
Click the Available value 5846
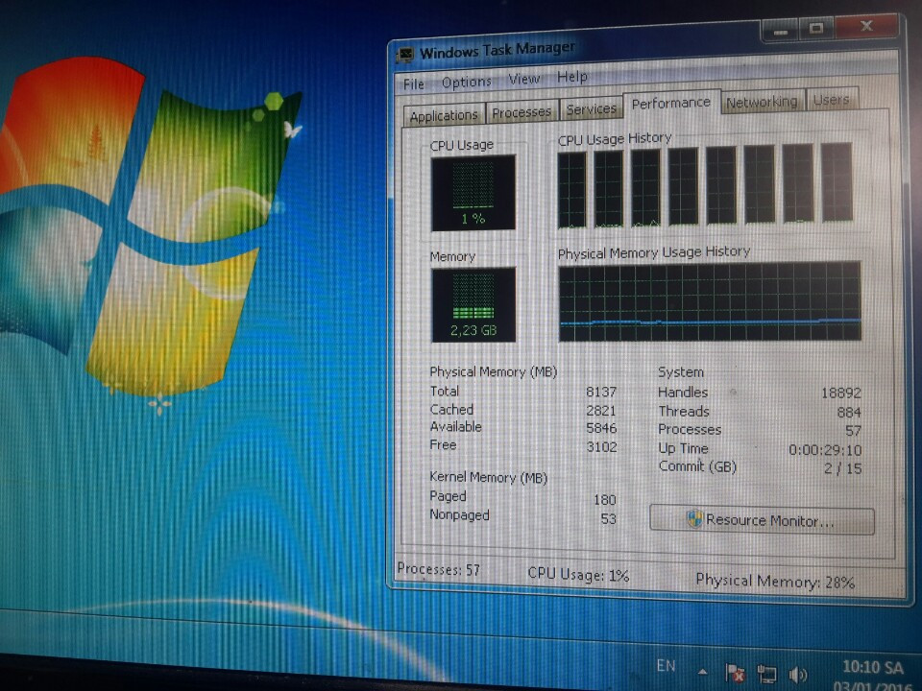(601, 428)
